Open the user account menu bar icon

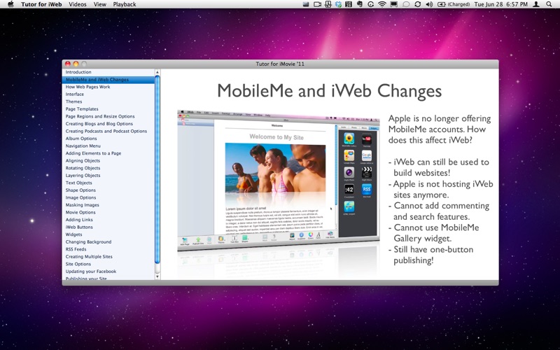click(536, 4)
